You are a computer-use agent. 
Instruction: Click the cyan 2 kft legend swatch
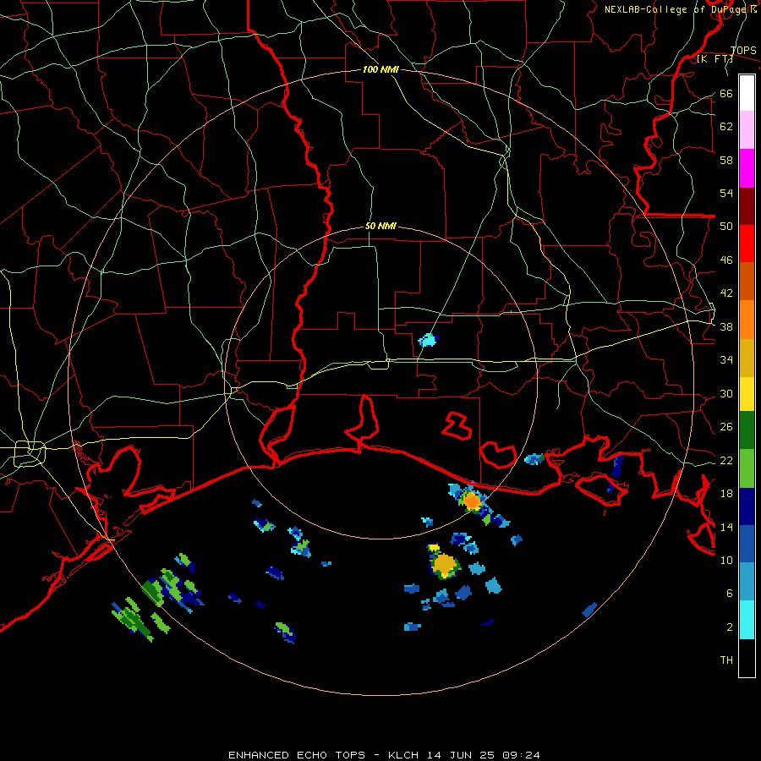click(747, 620)
